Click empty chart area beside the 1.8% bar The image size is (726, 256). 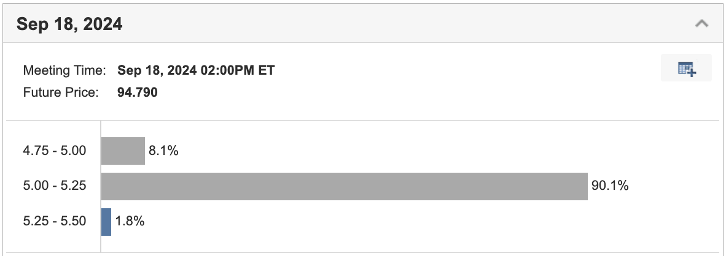click(416, 222)
